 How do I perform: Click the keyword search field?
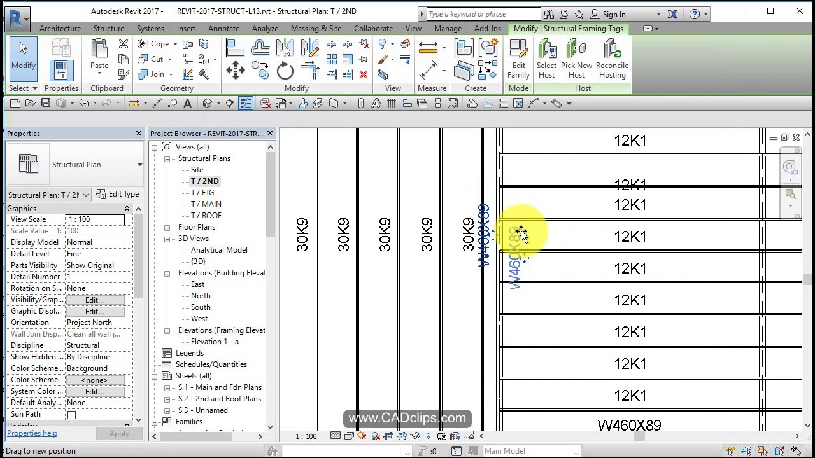click(482, 13)
